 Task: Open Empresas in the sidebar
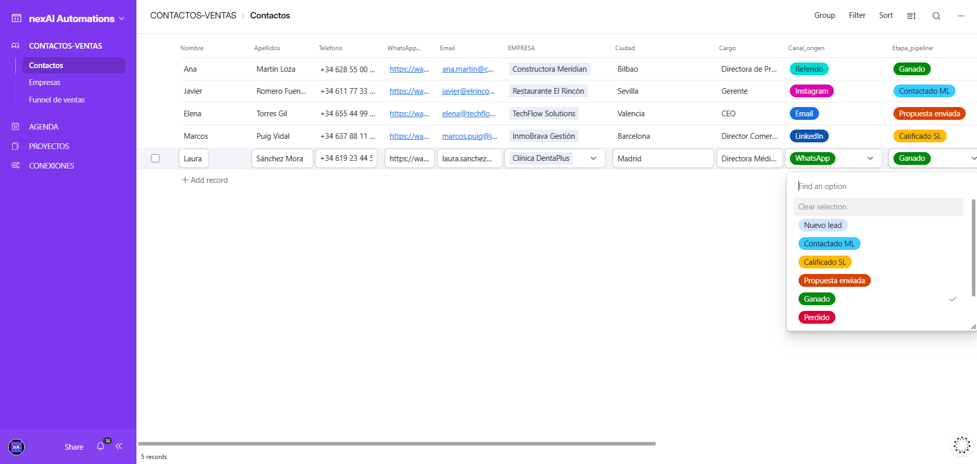click(x=45, y=82)
